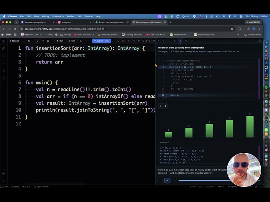Switch to the Instagram browser tab
This screenshot has width=270, height=202.
click(x=75, y=22)
